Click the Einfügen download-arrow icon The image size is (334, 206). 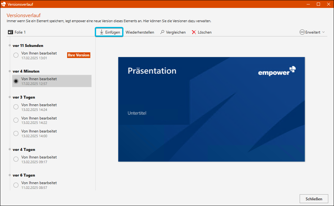[101, 32]
